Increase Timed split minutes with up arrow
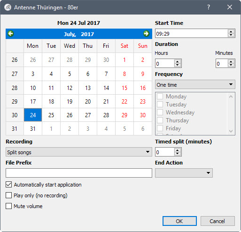The height and width of the screenshot is (232, 241). 177,150
